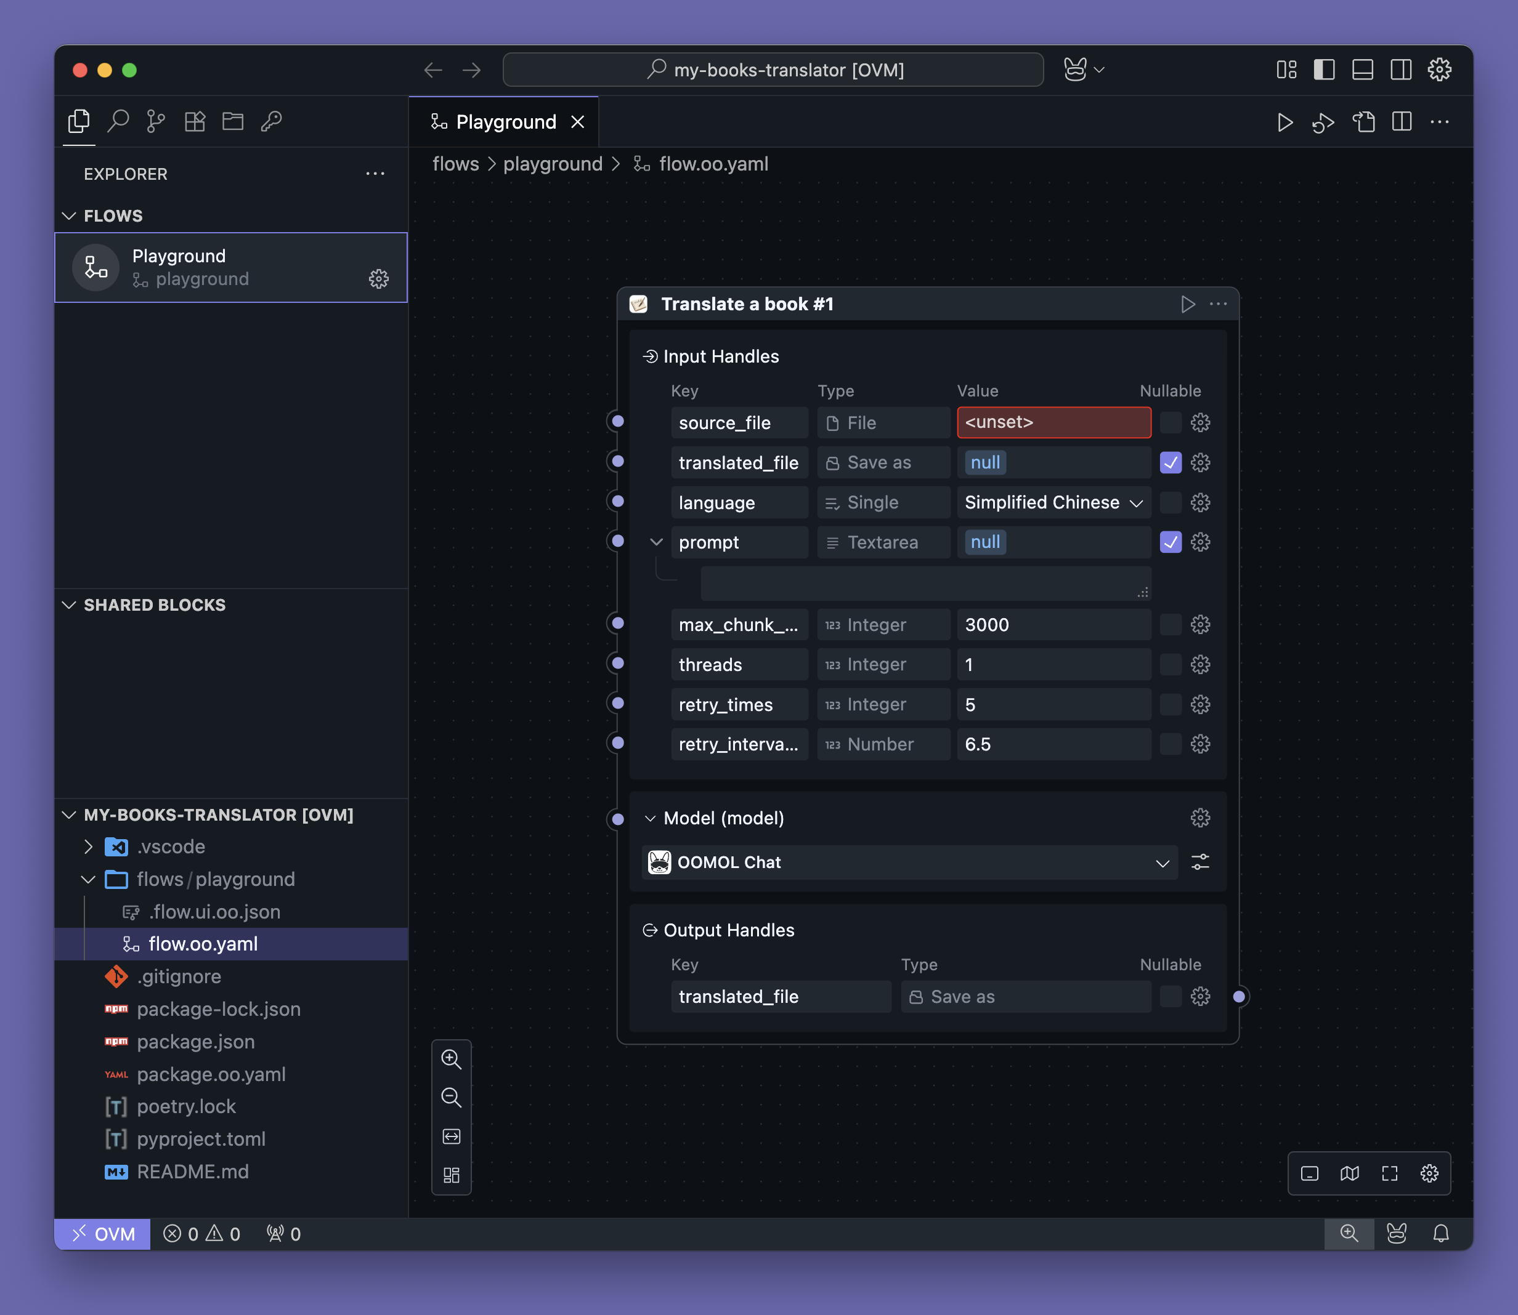Run the Translate a book #1 block
Image resolution: width=1518 pixels, height=1315 pixels.
1187,304
